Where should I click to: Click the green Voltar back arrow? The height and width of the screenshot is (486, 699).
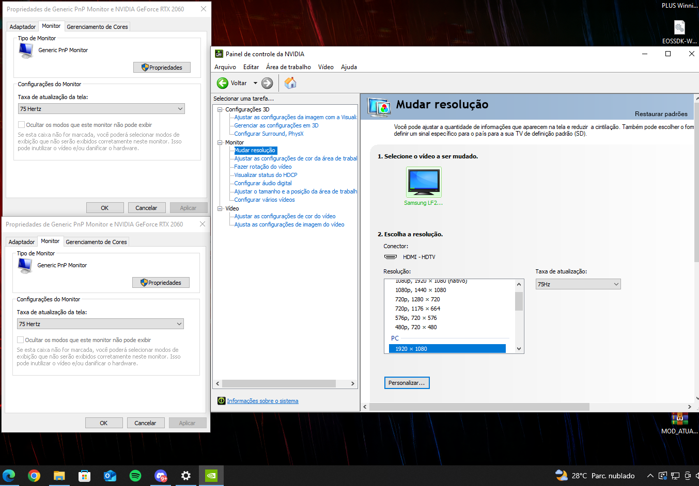223,83
